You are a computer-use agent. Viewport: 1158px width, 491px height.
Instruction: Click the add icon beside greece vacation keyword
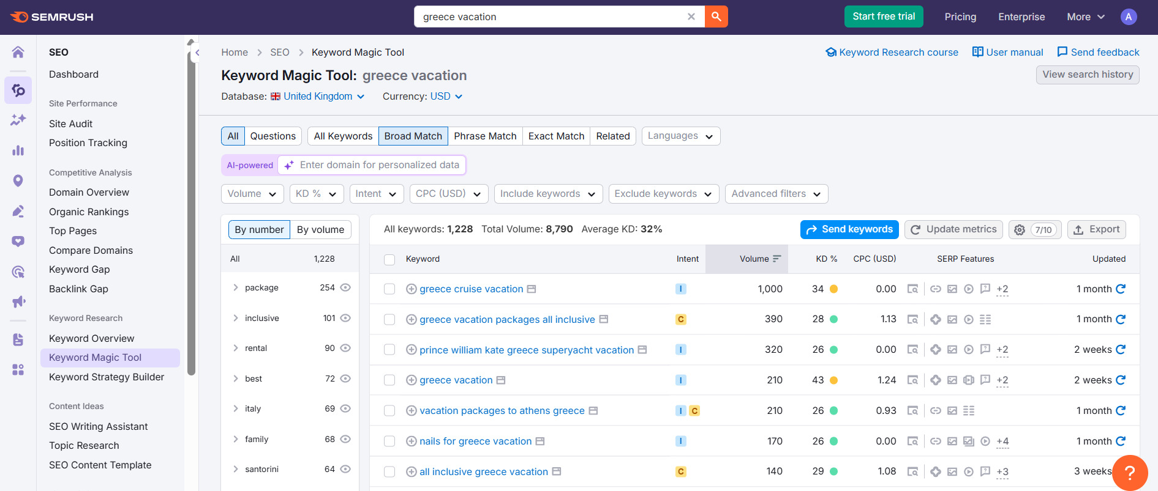(x=412, y=380)
